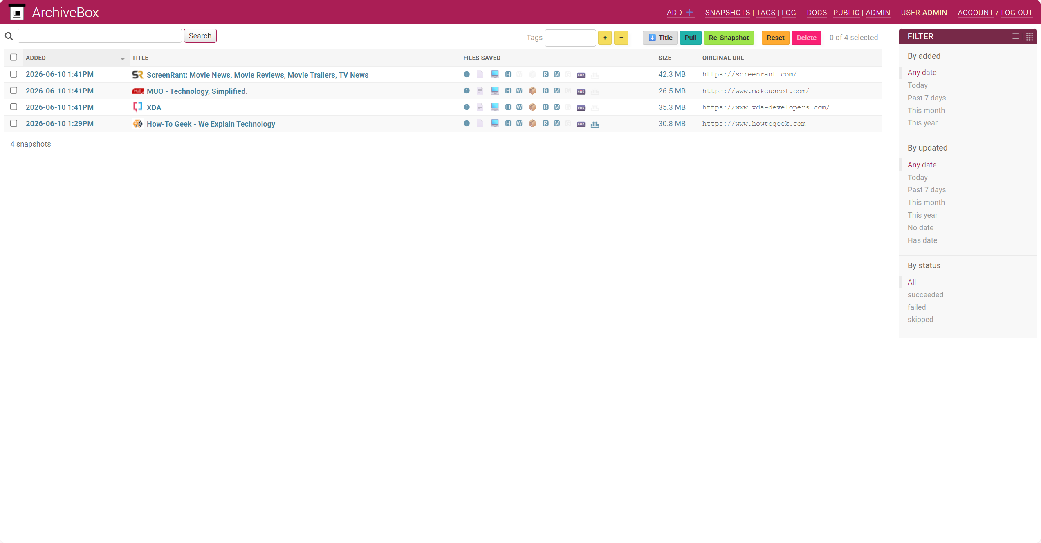Open wget (W) output for MUO row

click(519, 91)
